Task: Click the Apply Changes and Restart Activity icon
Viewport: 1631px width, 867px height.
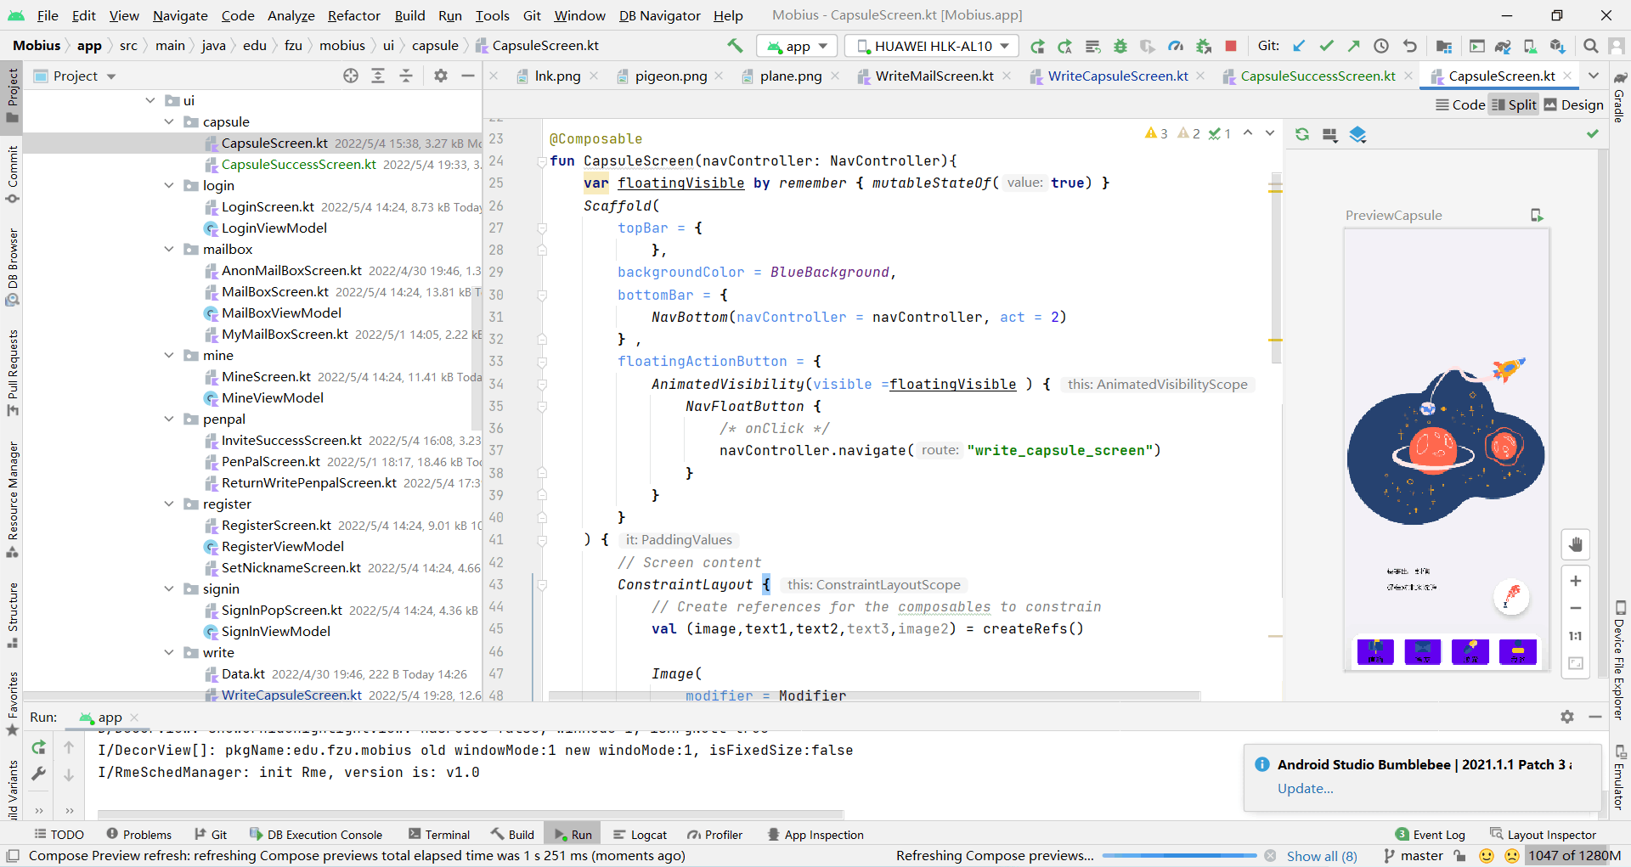Action: coord(1064,46)
